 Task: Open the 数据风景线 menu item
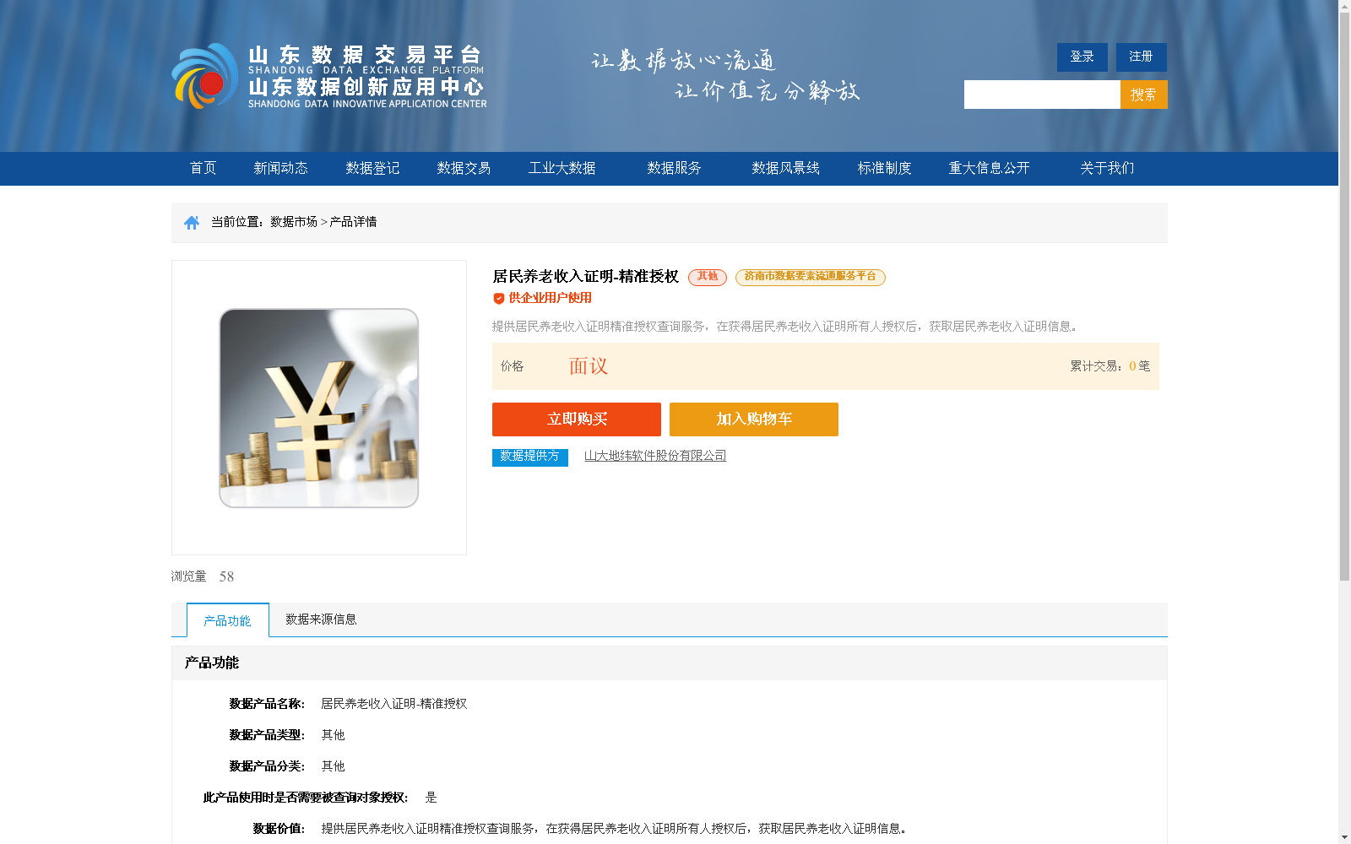tap(786, 168)
